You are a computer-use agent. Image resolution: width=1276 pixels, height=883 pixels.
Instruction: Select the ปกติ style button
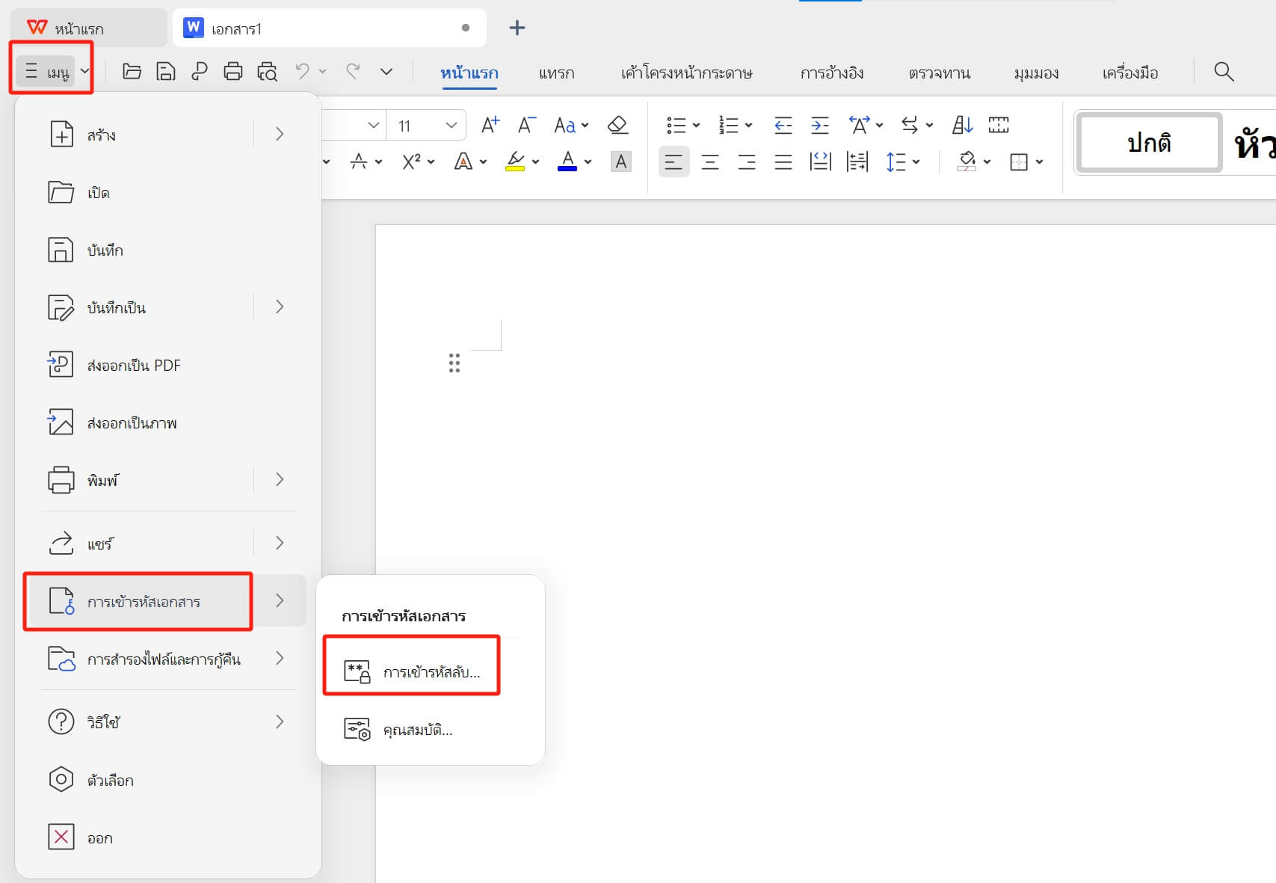1148,143
